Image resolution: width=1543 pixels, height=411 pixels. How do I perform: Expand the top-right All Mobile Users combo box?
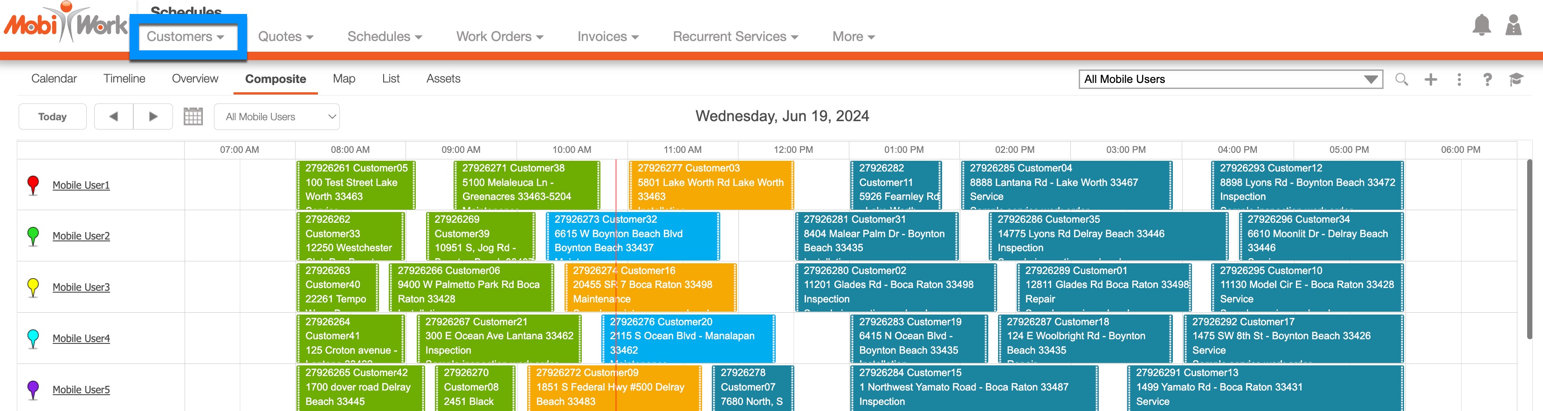coord(1371,79)
